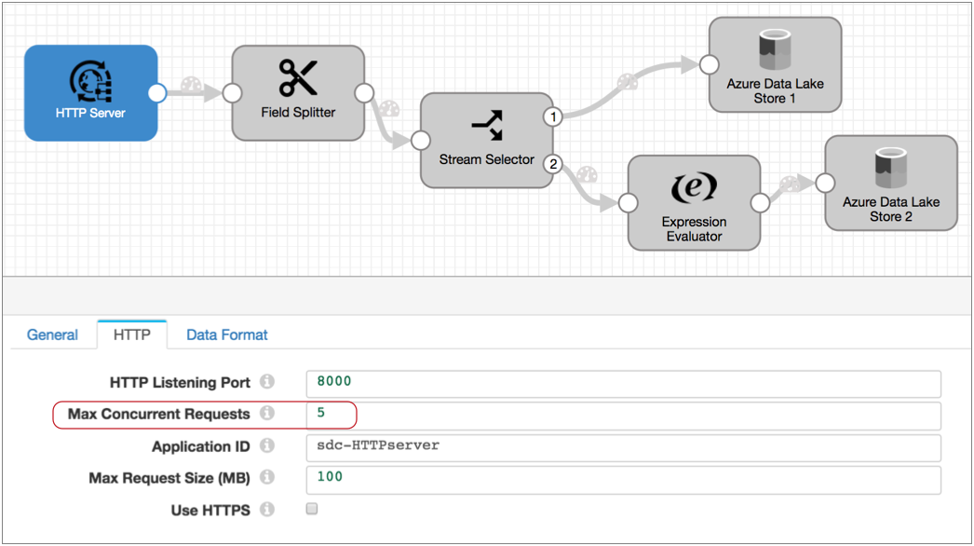Show help for Application ID info icon

[267, 446]
